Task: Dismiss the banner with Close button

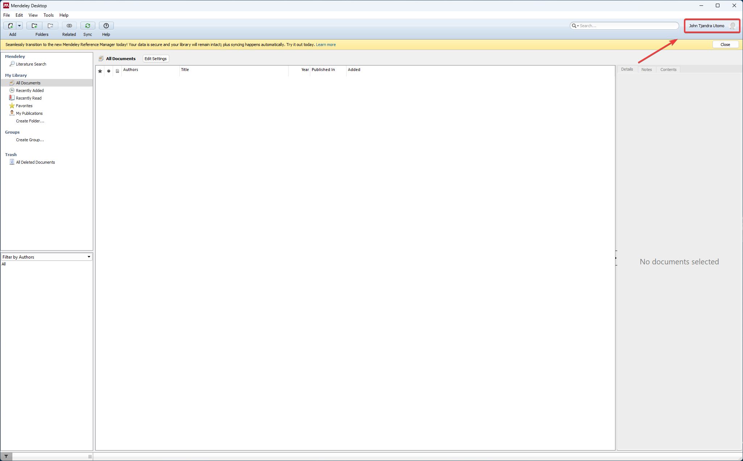Action: [725, 45]
